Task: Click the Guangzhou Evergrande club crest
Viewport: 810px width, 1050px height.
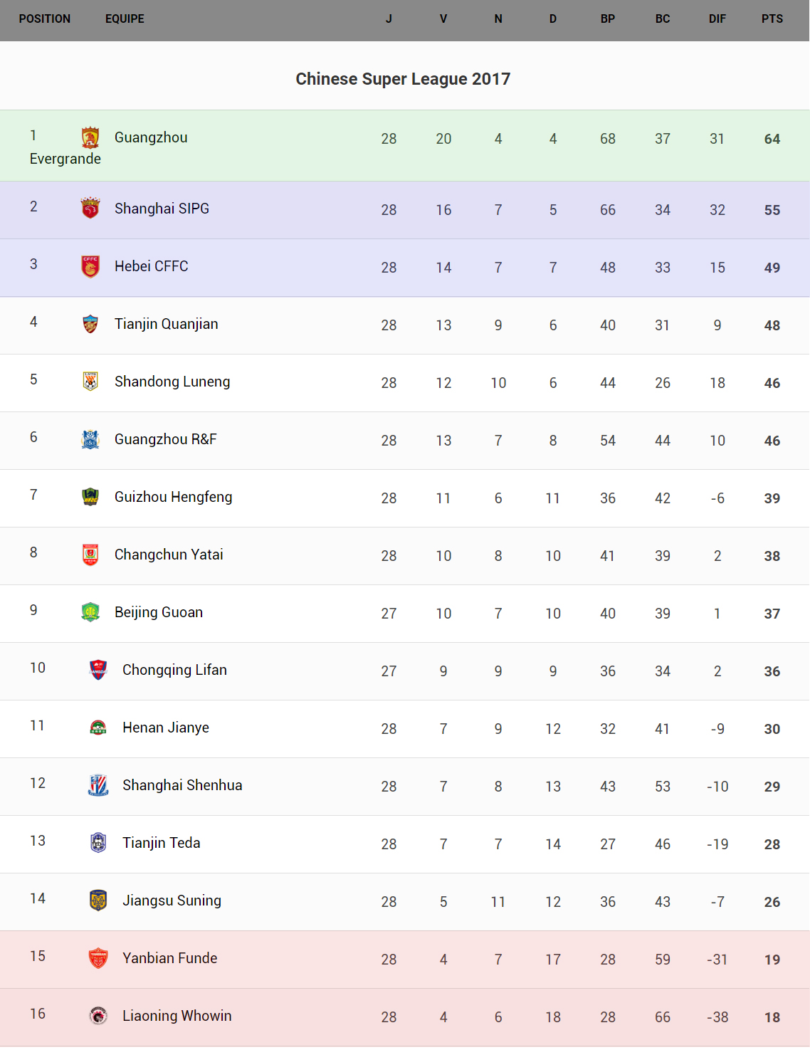Action: (x=90, y=137)
